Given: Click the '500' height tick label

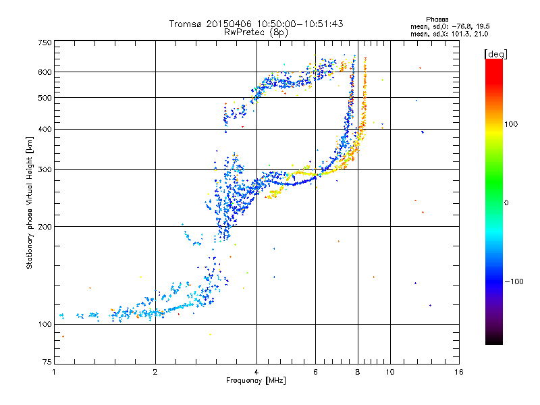Looking at the screenshot, I should tap(45, 98).
